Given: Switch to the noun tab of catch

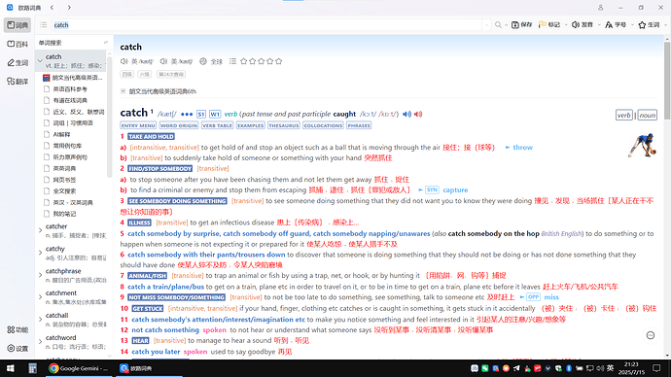Looking at the screenshot, I should (x=647, y=115).
